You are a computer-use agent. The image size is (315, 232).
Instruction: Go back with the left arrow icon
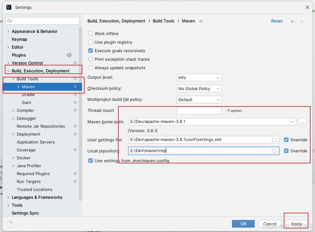coord(293,21)
